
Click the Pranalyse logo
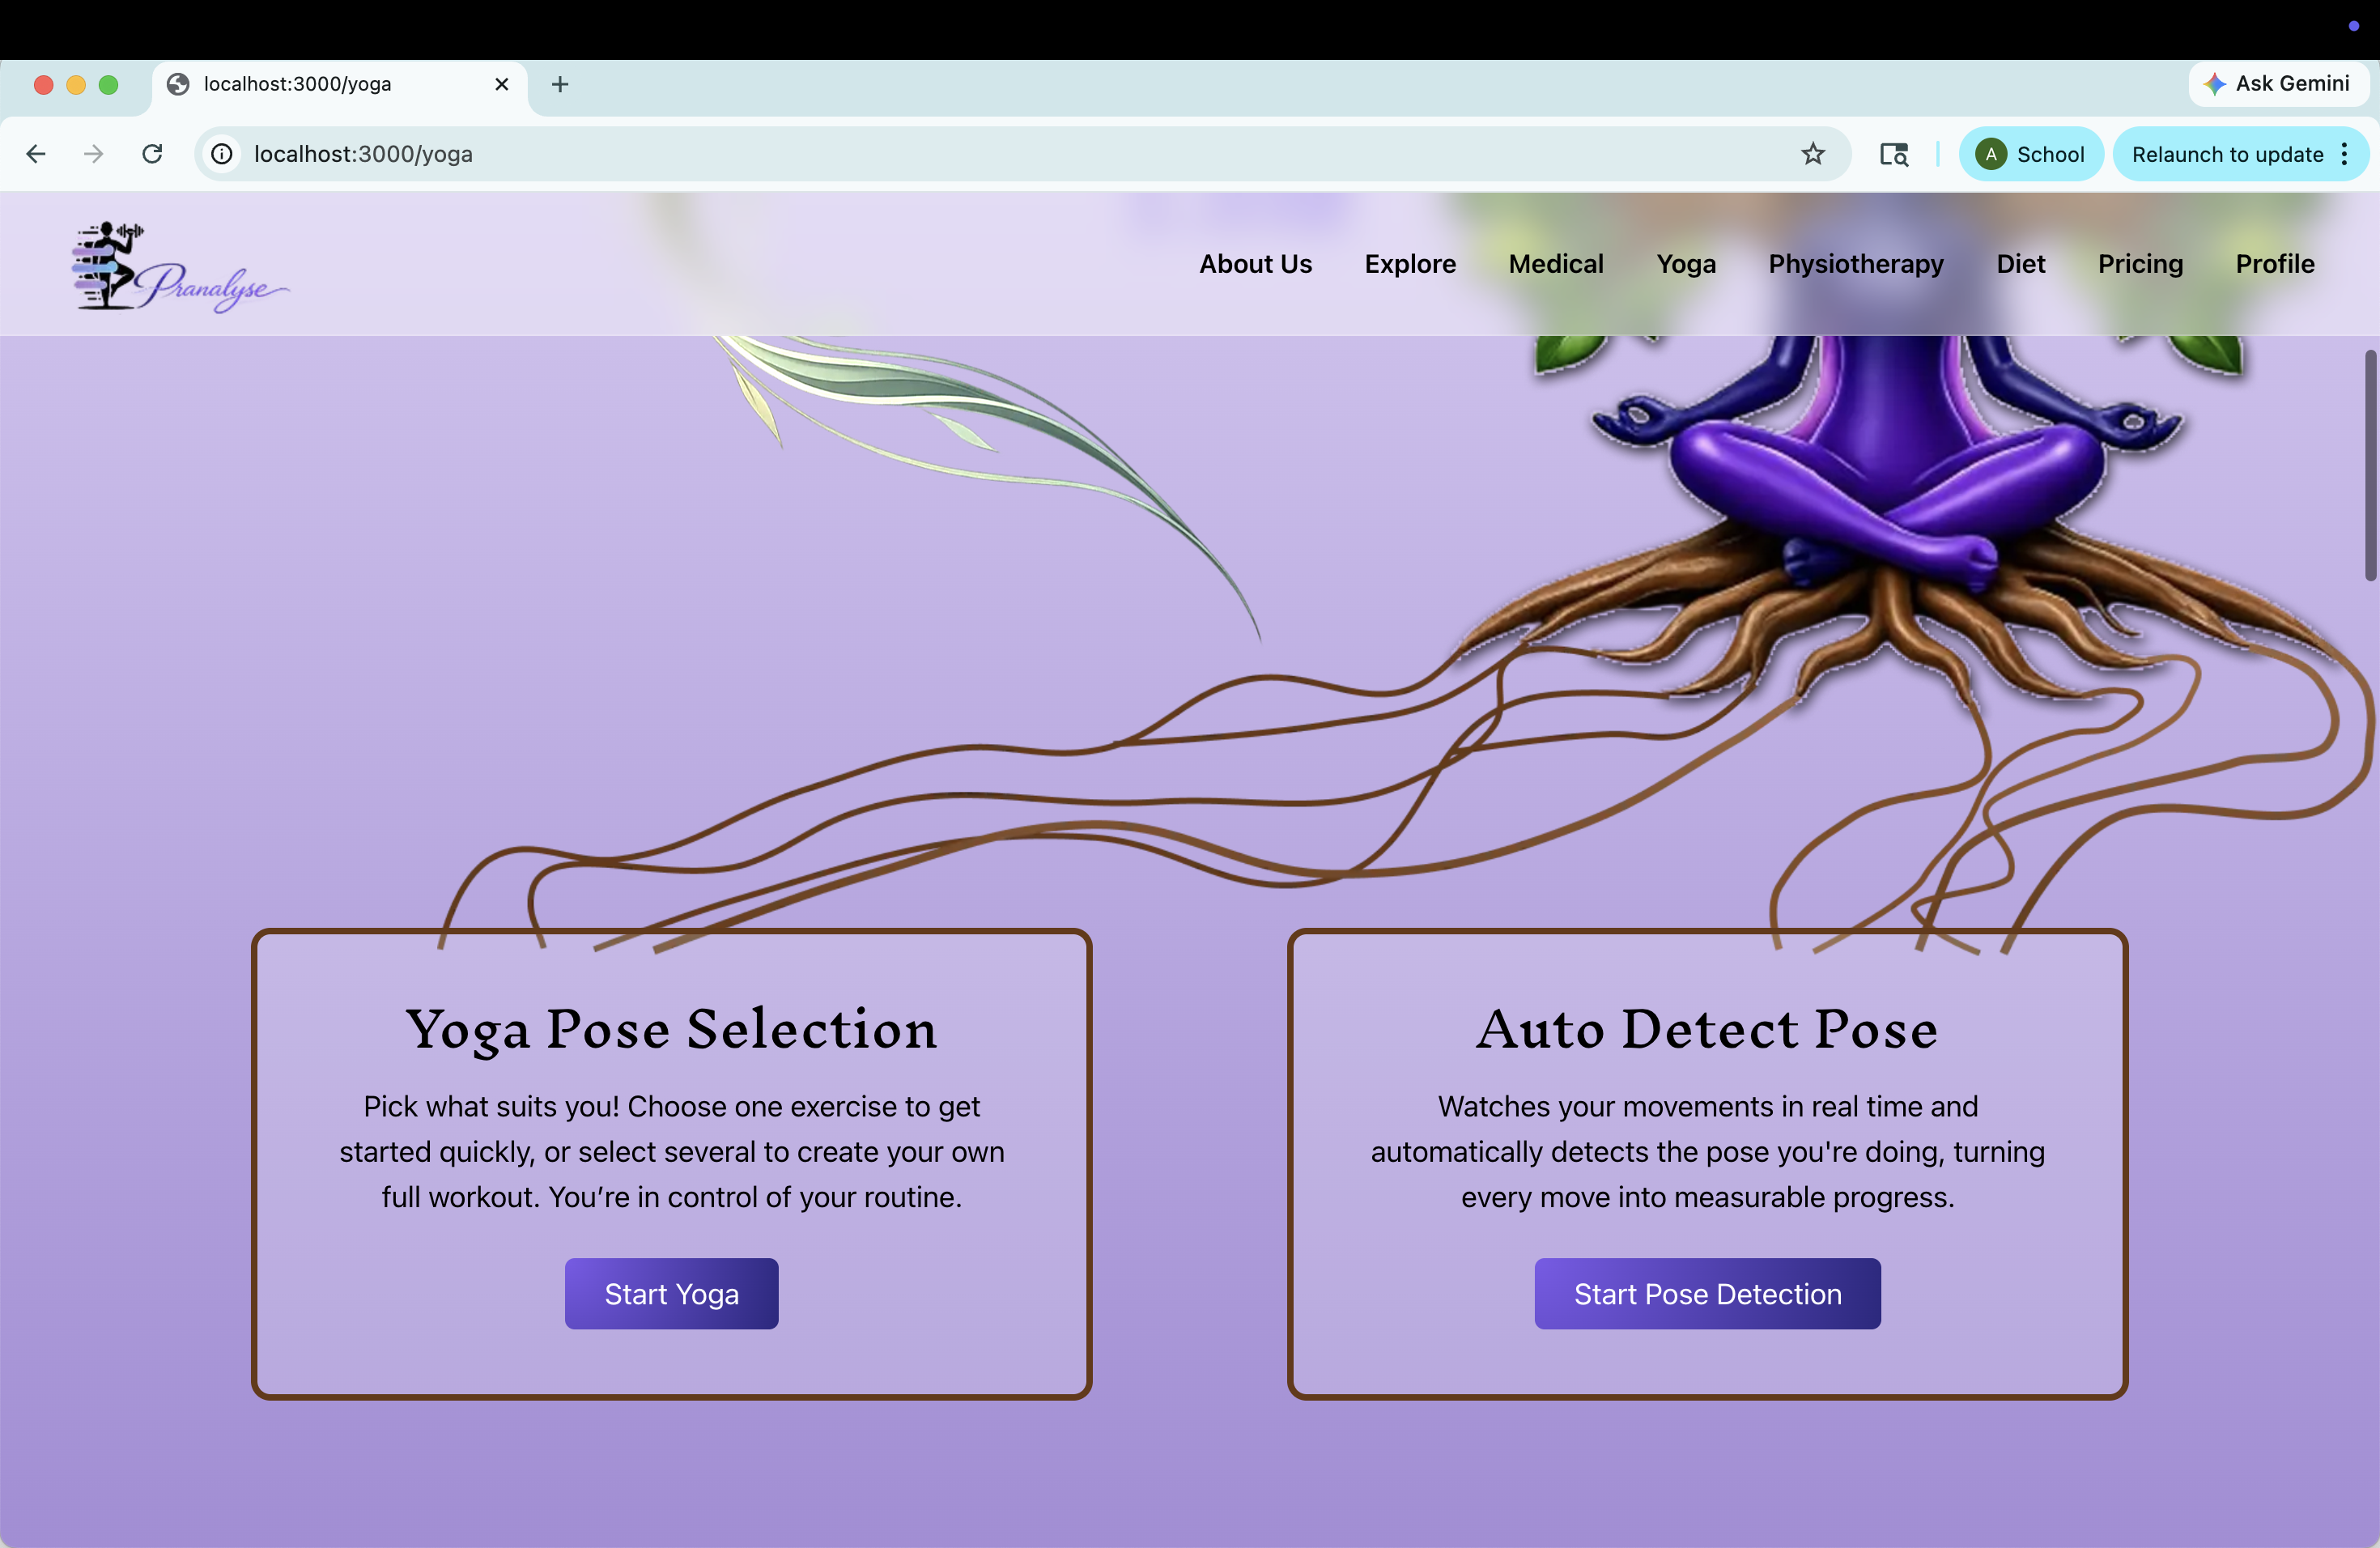[x=180, y=266]
